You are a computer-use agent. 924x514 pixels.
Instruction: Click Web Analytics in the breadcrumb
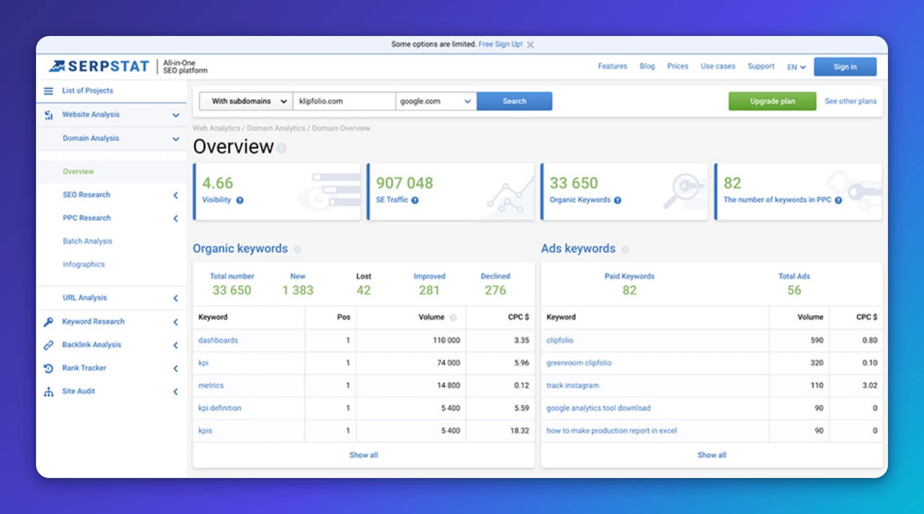(x=216, y=128)
